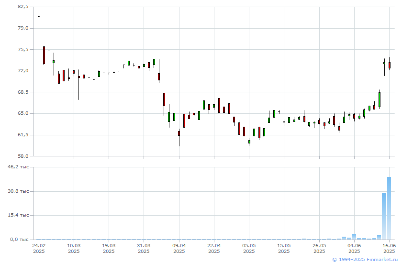Click the Finmarket.ru copyright text
Screen dimensions: 402x263
(x=365, y=260)
